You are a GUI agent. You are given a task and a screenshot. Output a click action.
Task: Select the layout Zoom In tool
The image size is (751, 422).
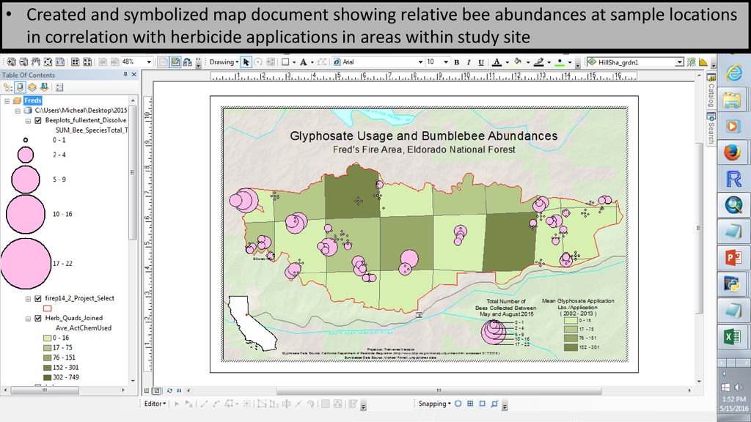(x=12, y=62)
